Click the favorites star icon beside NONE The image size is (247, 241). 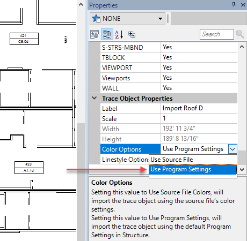coord(96,18)
